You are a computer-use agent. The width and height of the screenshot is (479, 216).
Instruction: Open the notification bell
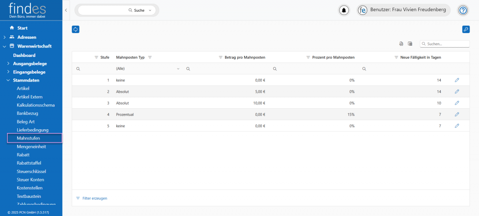pos(344,10)
